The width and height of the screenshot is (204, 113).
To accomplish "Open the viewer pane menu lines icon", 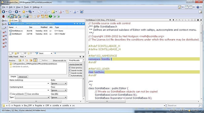I will [198, 20].
